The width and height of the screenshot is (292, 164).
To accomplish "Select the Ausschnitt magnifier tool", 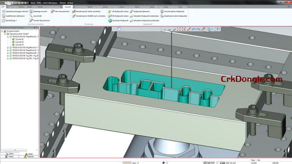I will click(x=31, y=16).
